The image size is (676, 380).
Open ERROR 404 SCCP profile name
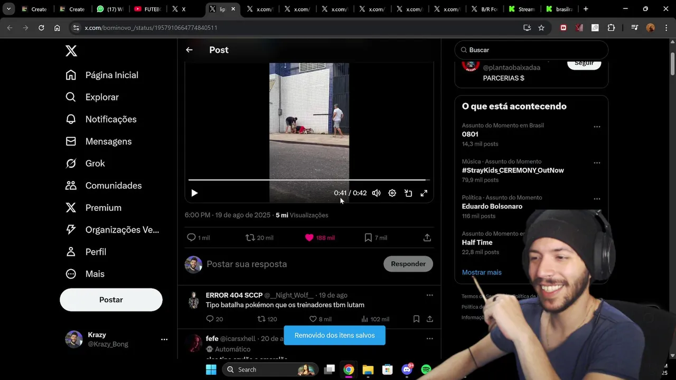234,295
